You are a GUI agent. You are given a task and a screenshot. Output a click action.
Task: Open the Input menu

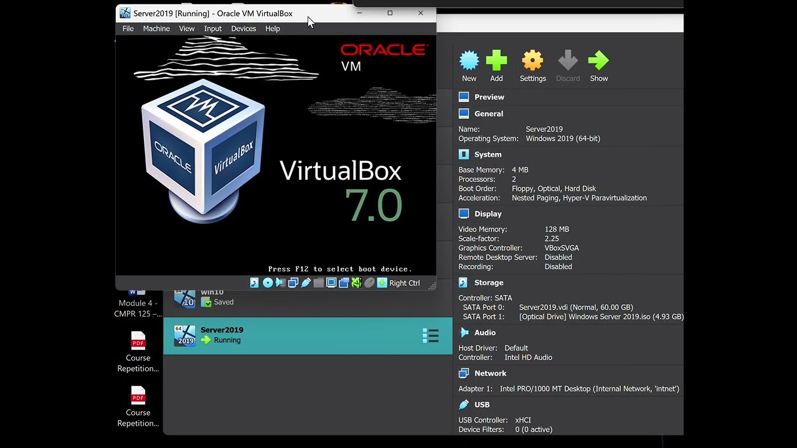click(213, 29)
